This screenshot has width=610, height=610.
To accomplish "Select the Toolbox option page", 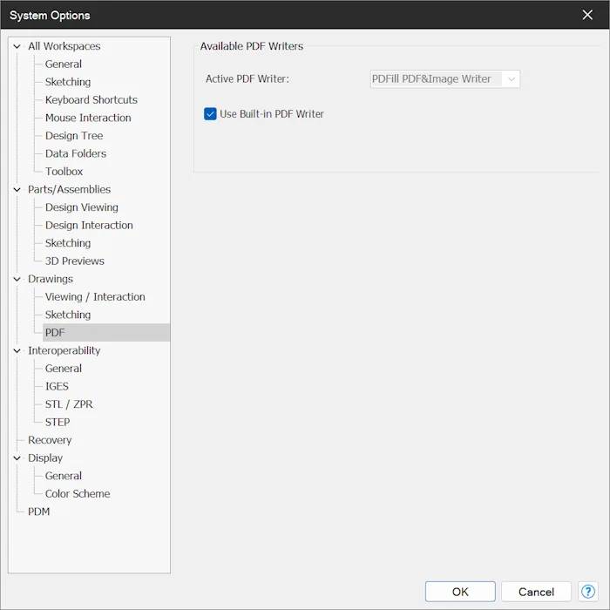I will coord(64,171).
